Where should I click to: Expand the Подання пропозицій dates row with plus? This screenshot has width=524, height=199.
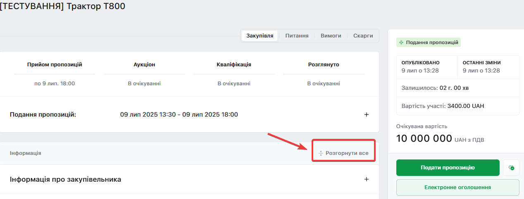(x=366, y=115)
